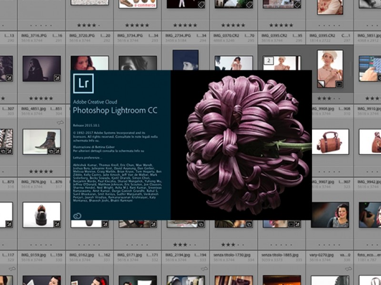The height and width of the screenshot is (285, 381).
Task: Click the virtual copy page-curl badge on selected thumbnail
Action: tap(321, 84)
